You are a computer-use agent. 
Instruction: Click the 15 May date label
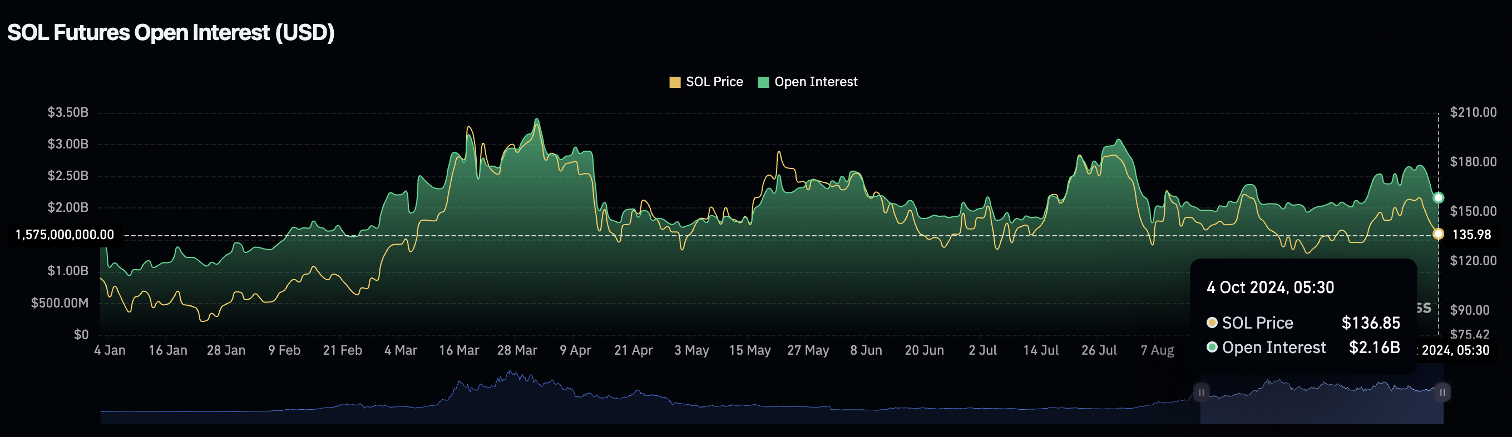click(749, 350)
